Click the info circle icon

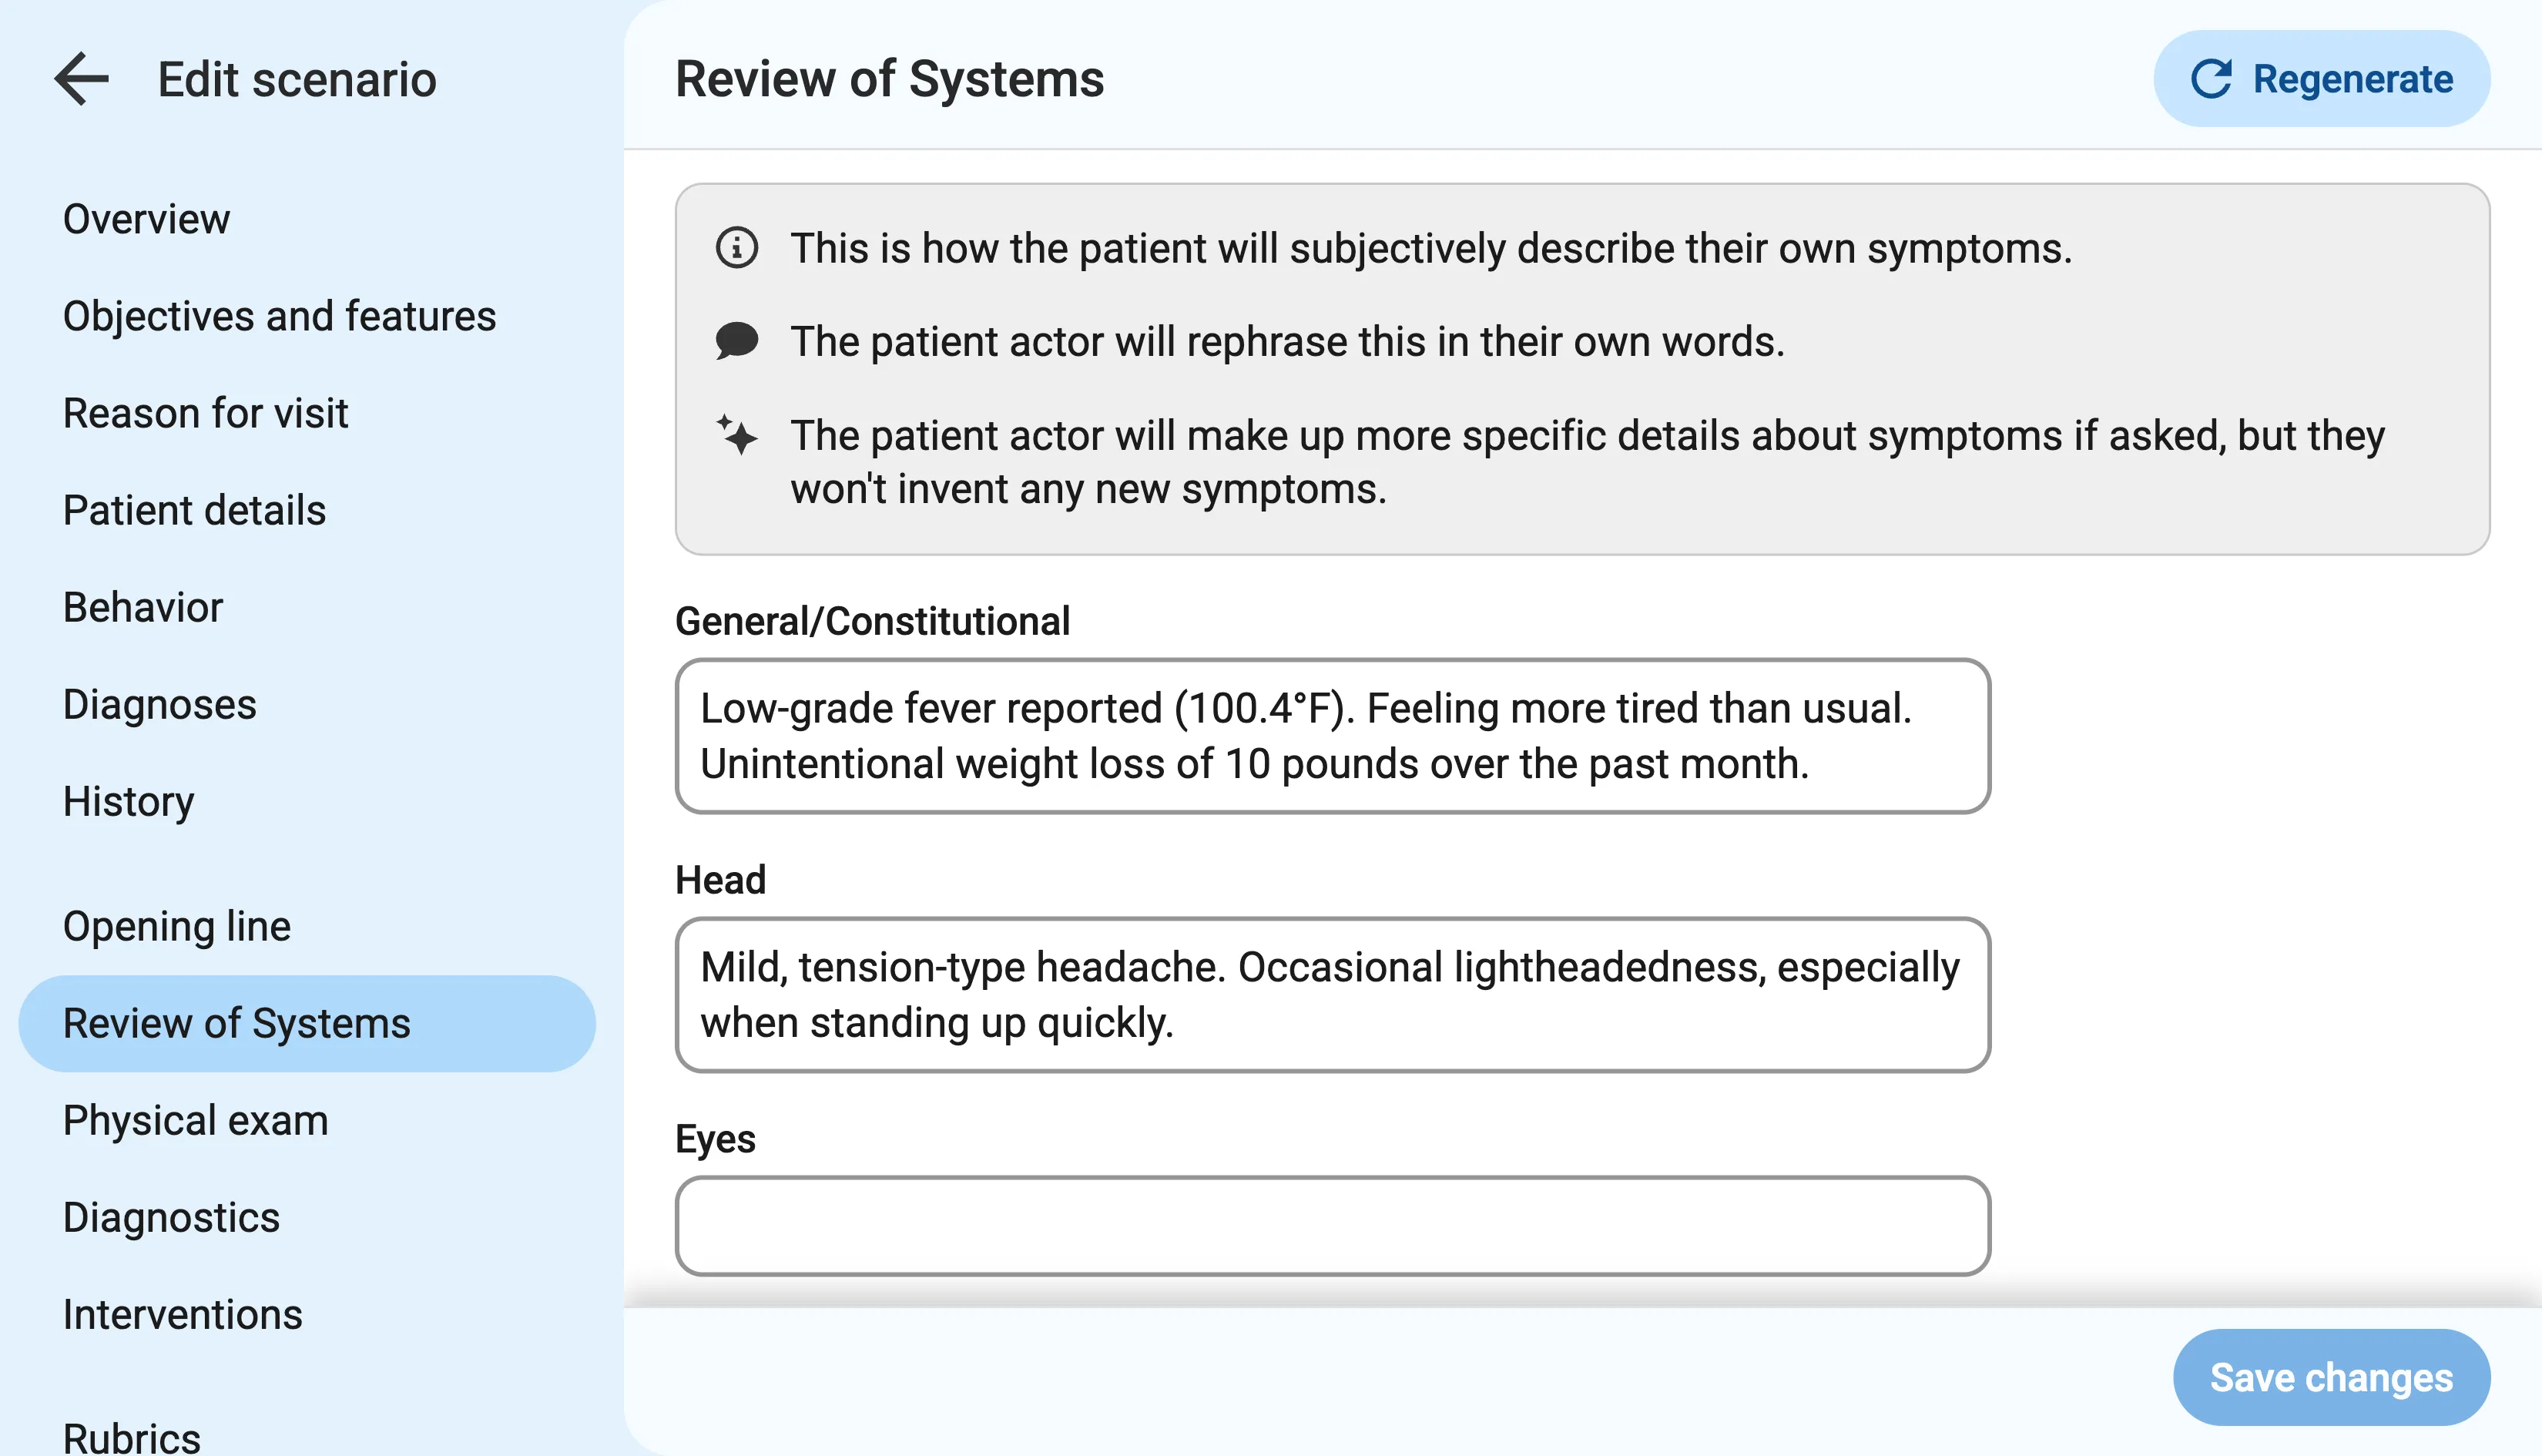(x=736, y=248)
